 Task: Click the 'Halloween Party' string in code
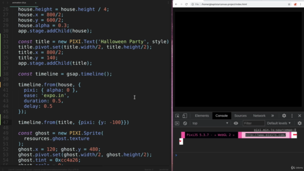[x=122, y=42]
